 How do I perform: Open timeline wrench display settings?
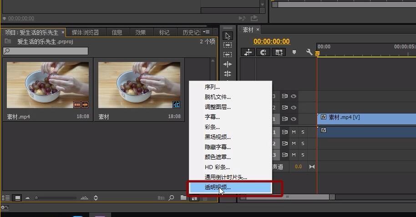pyautogui.click(x=309, y=52)
